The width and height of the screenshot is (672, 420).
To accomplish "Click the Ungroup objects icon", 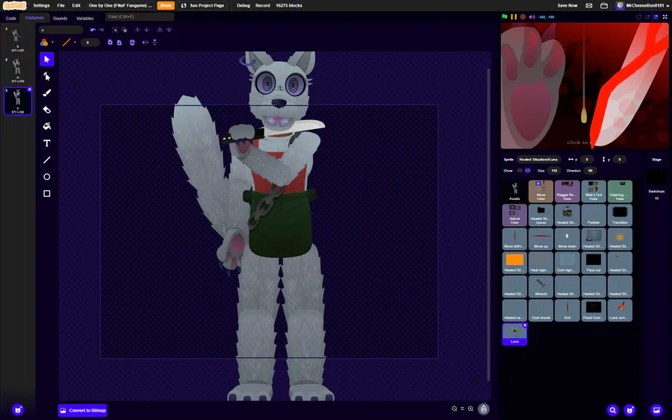I will coord(124,30).
